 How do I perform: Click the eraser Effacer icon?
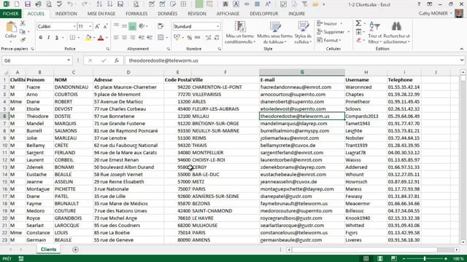(358, 40)
